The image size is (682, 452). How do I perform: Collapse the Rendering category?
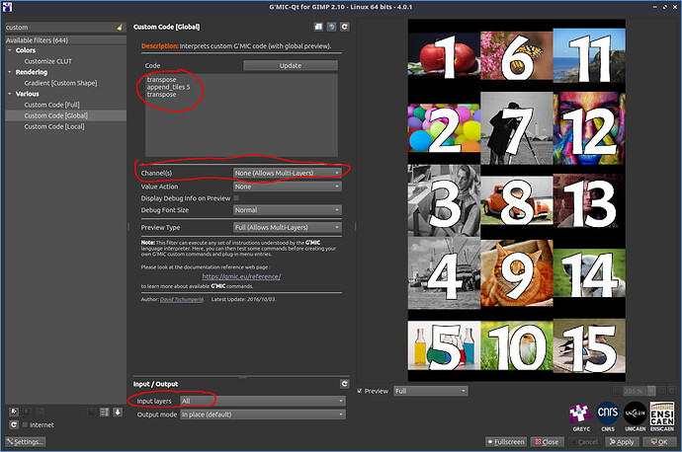click(10, 72)
